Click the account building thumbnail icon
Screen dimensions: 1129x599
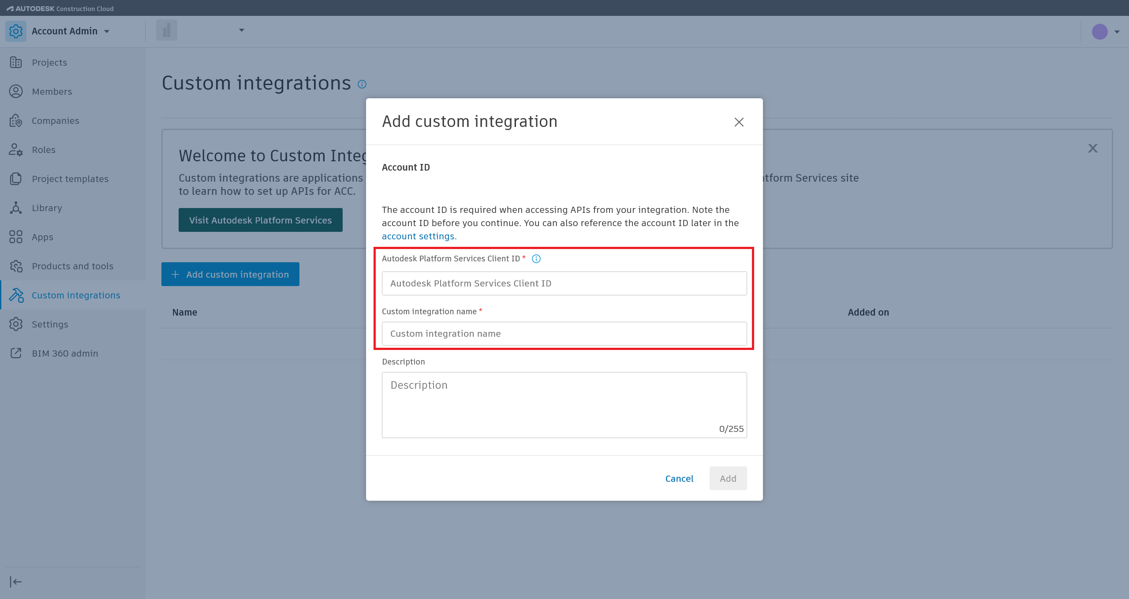(x=167, y=30)
